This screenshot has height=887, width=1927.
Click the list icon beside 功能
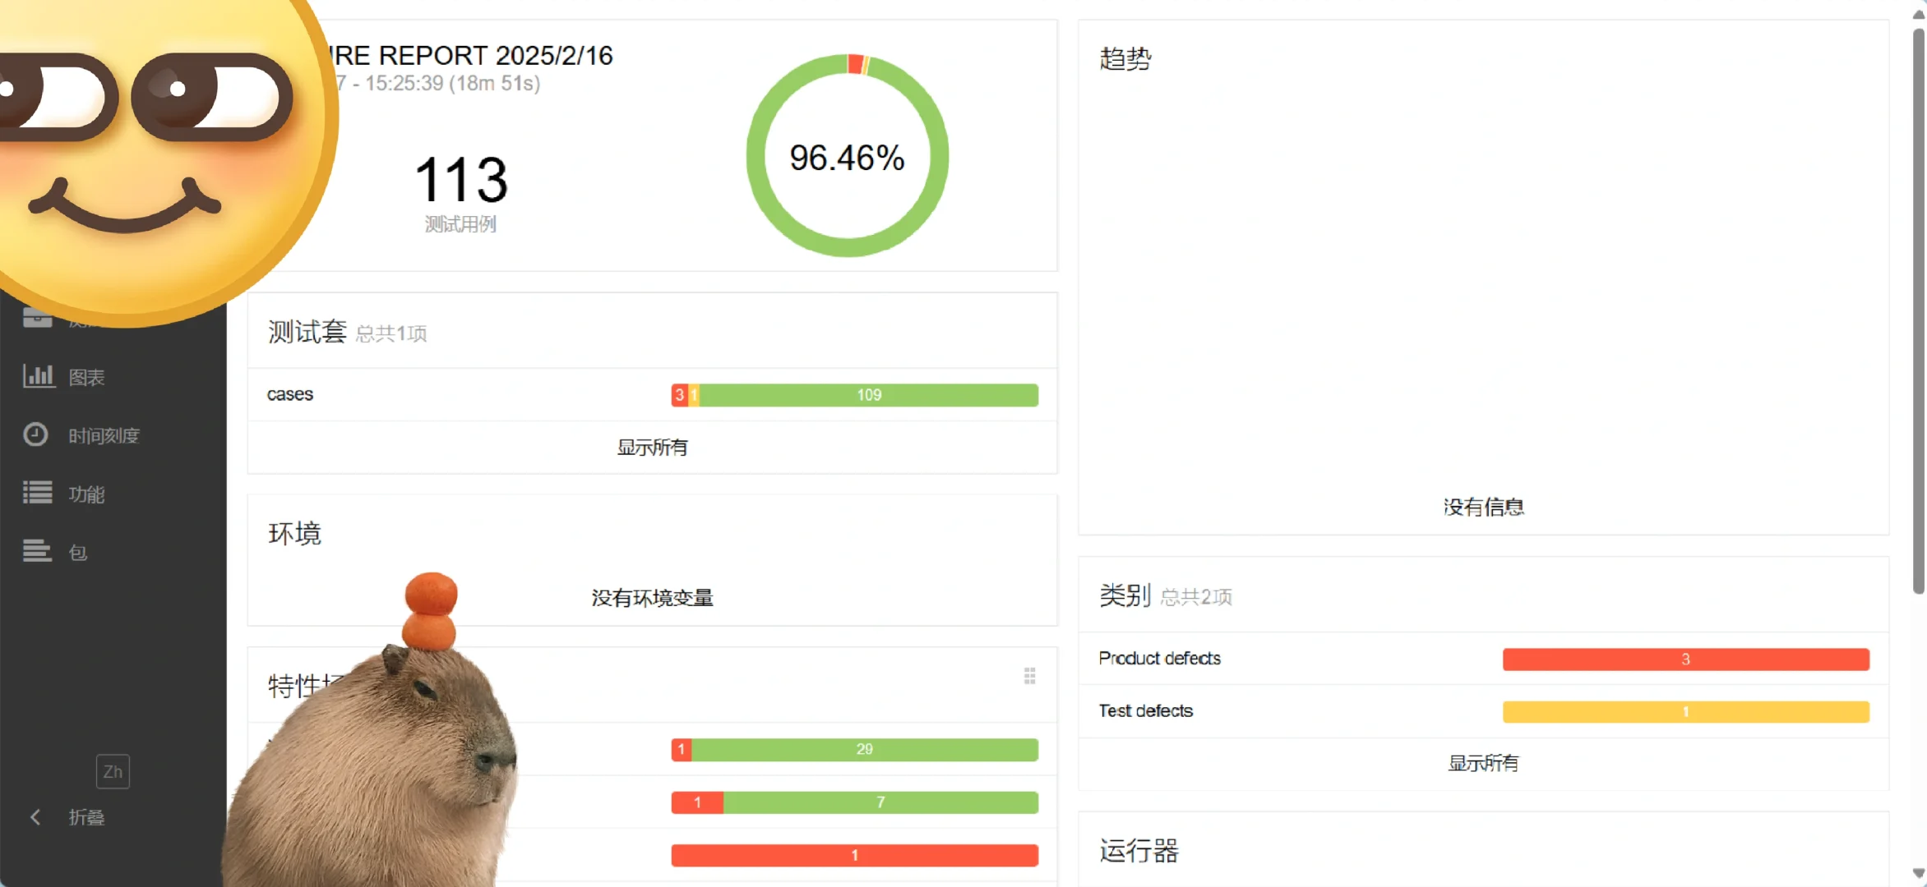37,493
